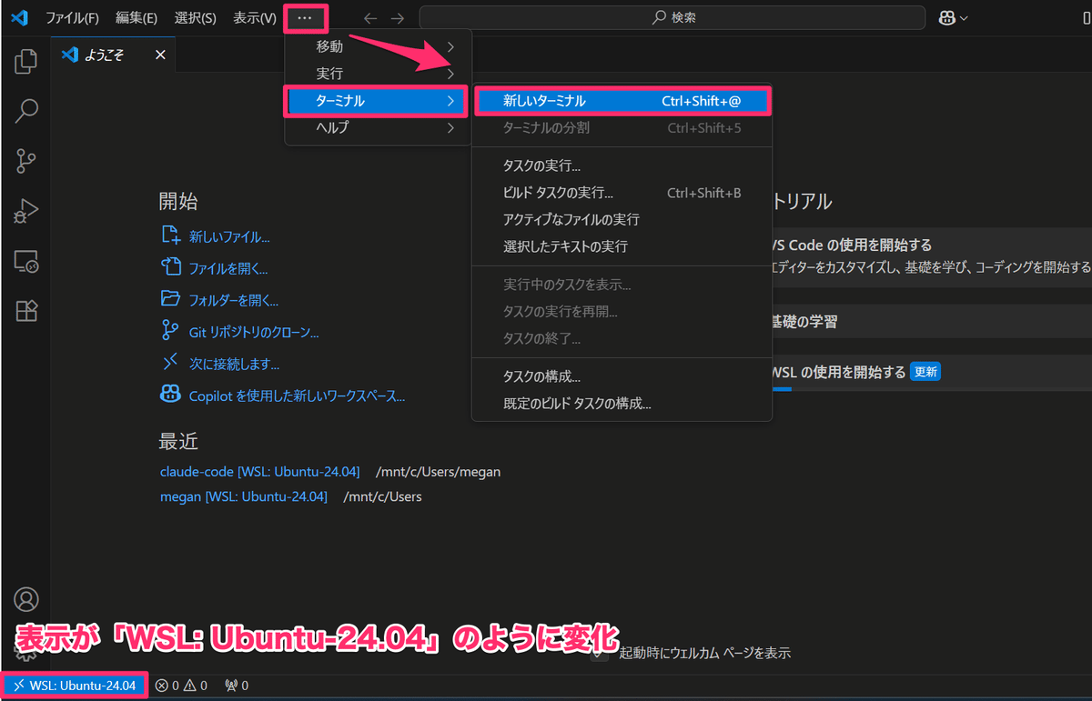Open the Search view icon
Image resolution: width=1092 pixels, height=701 pixels.
pos(25,111)
